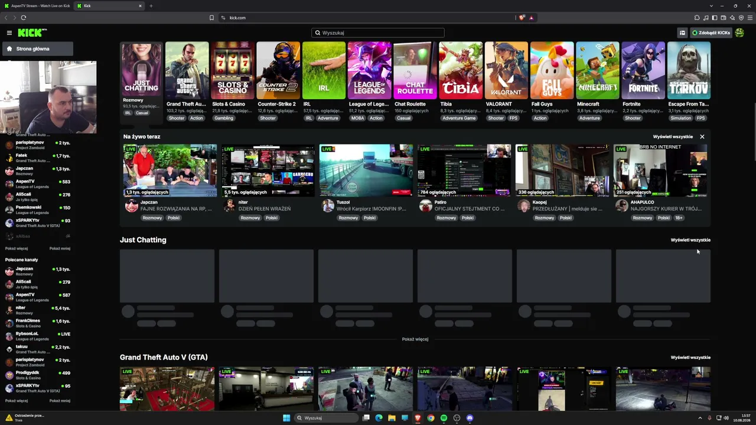Select the active Kick browser tab
Viewport: 756px width, 425px height.
[x=109, y=6]
